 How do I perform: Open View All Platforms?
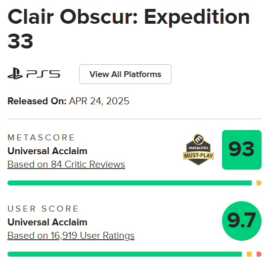point(125,74)
